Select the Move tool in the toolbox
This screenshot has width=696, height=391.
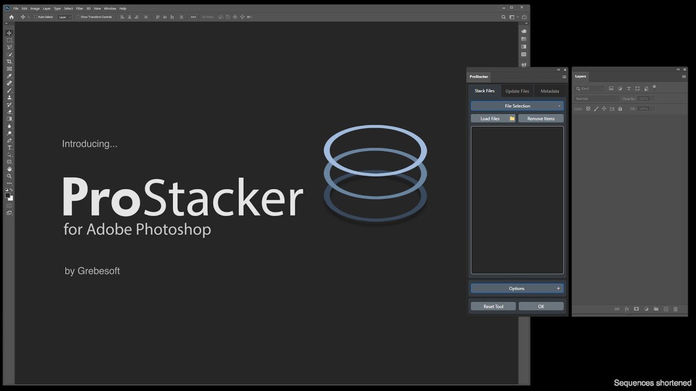coord(9,33)
